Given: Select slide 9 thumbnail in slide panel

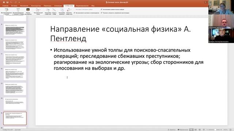Looking at the screenshot, I should click(x=15, y=30).
